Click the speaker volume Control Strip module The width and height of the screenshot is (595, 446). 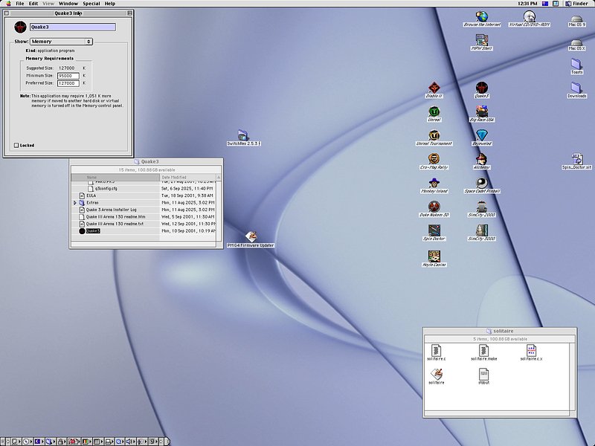pos(130,442)
